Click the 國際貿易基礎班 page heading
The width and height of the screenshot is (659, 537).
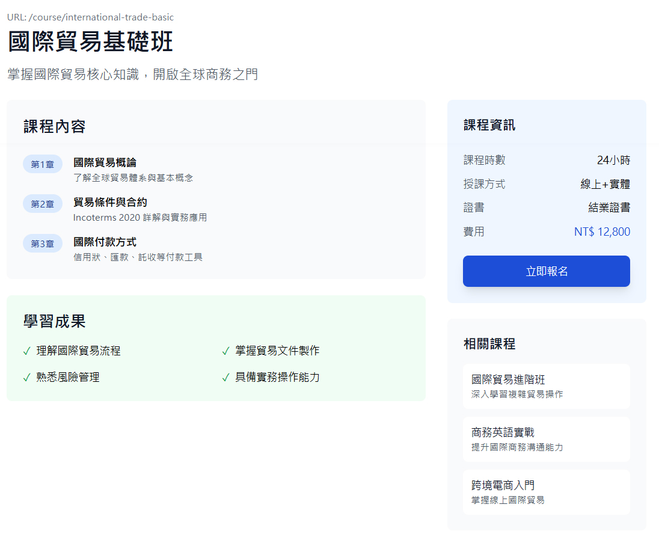(x=90, y=43)
